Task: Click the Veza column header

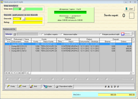Action: pyautogui.click(x=26, y=42)
